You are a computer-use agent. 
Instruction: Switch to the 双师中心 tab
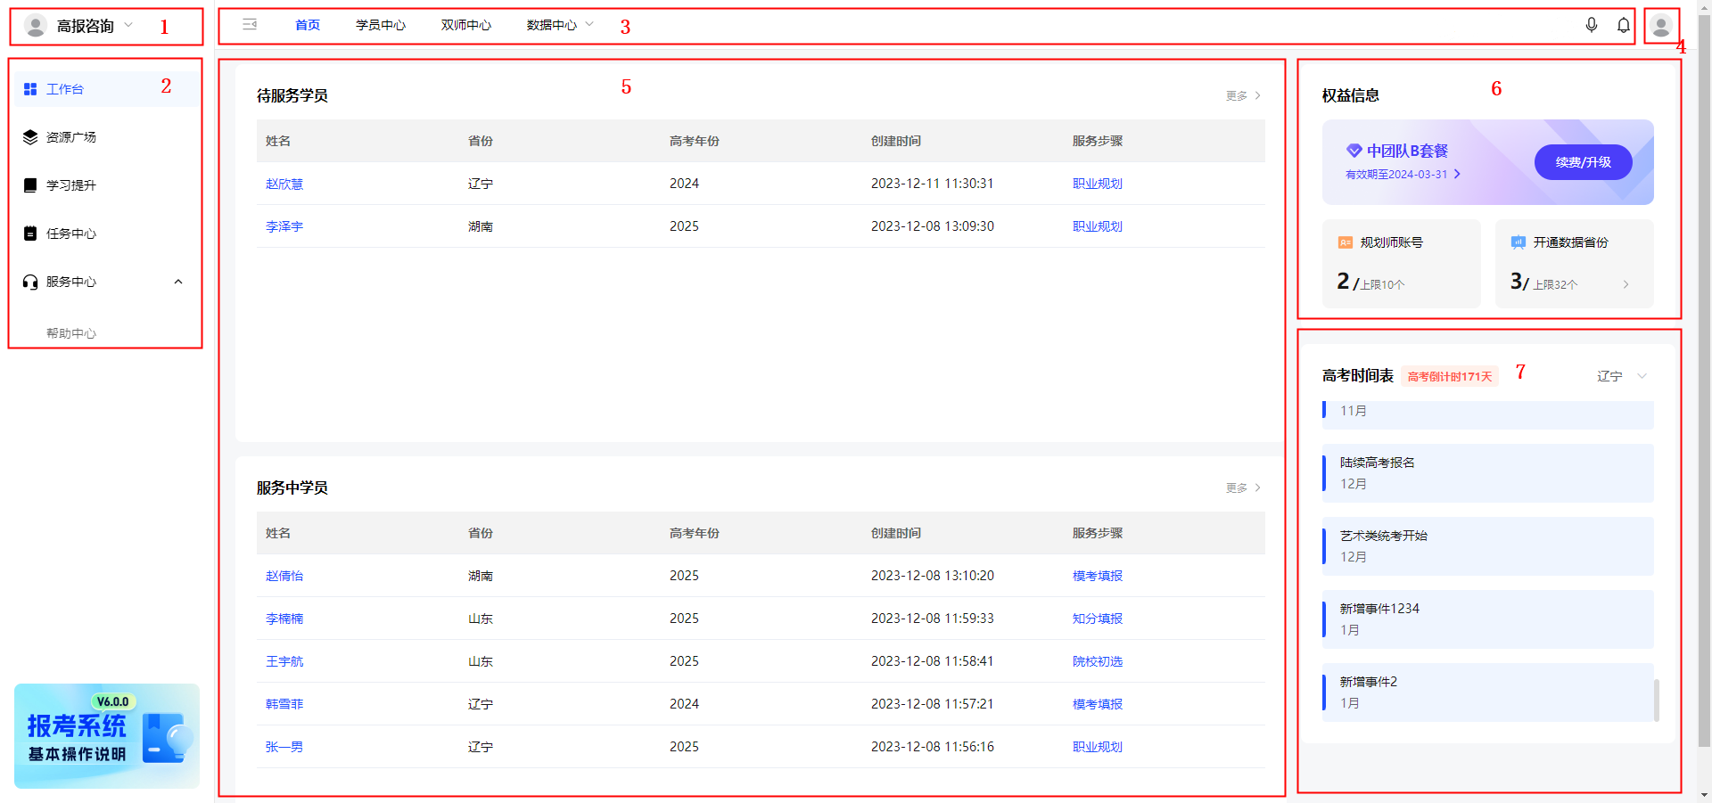465,25
